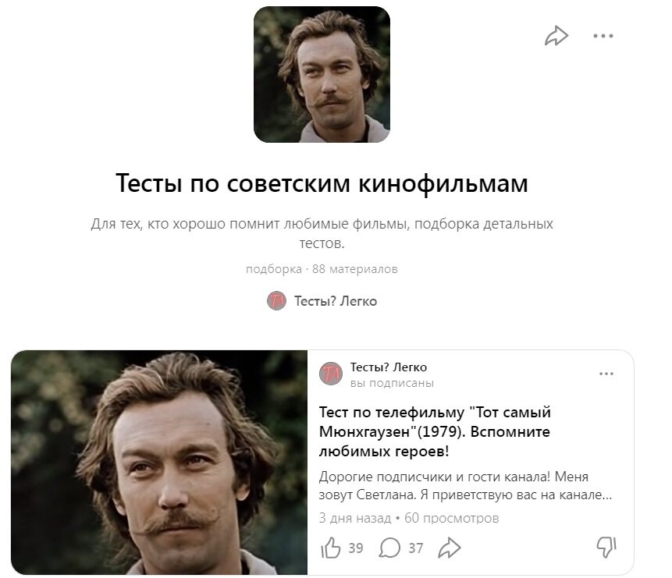Share the article with arrow icon
The width and height of the screenshot is (672, 578).
click(449, 548)
